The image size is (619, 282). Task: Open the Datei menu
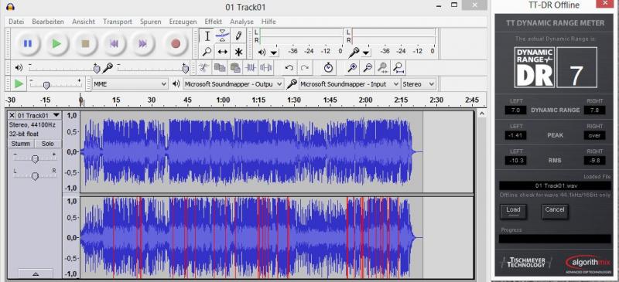pyautogui.click(x=16, y=22)
